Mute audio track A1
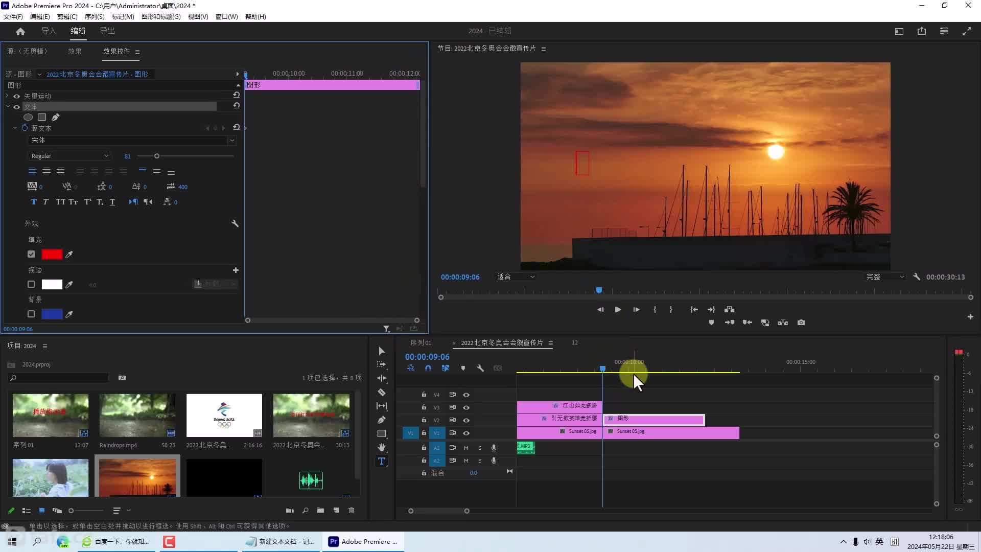Viewport: 981px width, 552px height. pyautogui.click(x=466, y=447)
